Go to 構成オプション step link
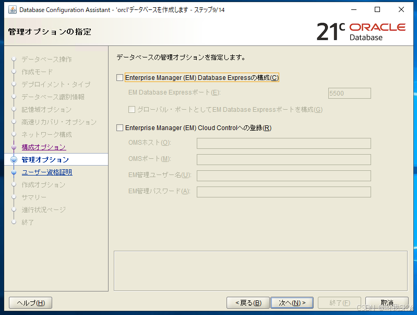The width and height of the screenshot is (417, 315). (44, 147)
